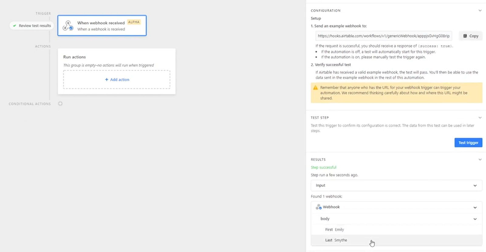Click the TEST STEP section header
Image resolution: width=486 pixels, height=252 pixels.
point(320,118)
